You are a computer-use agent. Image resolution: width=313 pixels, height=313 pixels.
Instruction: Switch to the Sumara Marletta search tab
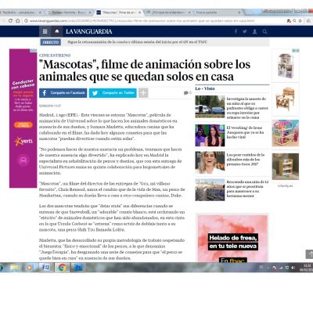pos(70,13)
